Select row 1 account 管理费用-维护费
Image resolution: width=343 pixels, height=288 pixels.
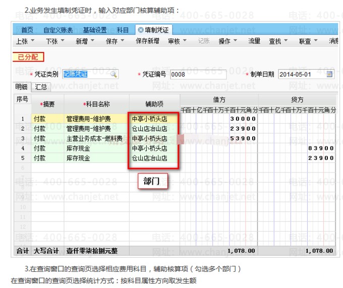coord(96,119)
